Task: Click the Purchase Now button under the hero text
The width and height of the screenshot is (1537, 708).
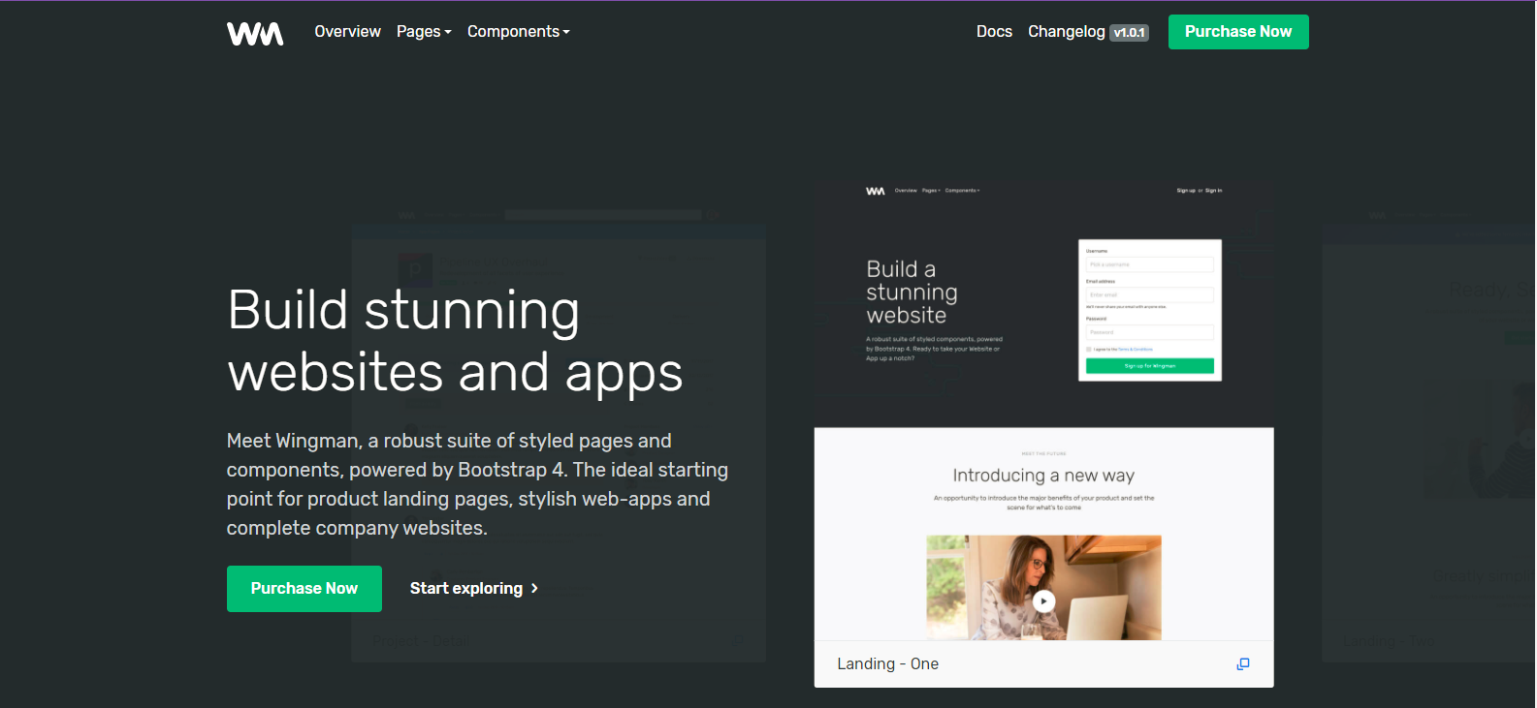Action: [304, 589]
